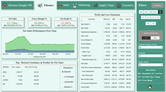The width and height of the screenshot is (166, 92).
Task: Select quarter Q1 filter
Action: (143, 17)
